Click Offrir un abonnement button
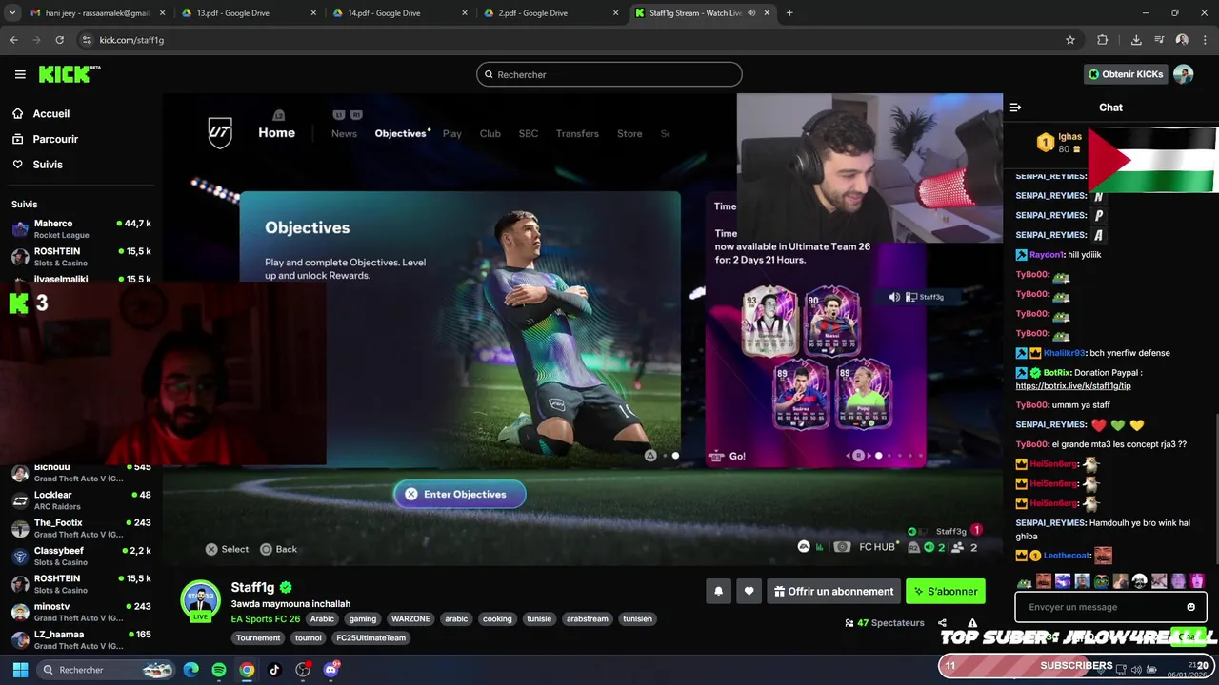Screen dimensions: 1219x685 pos(833,592)
